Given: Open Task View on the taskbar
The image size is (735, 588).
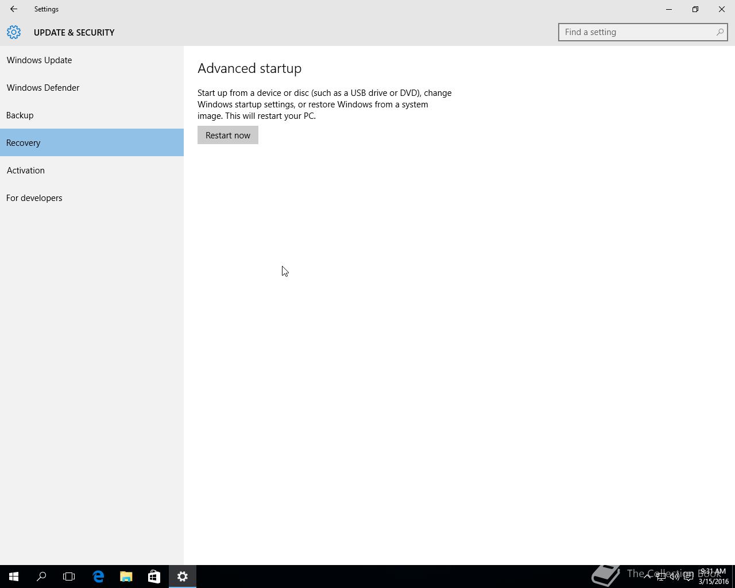Looking at the screenshot, I should (69, 577).
